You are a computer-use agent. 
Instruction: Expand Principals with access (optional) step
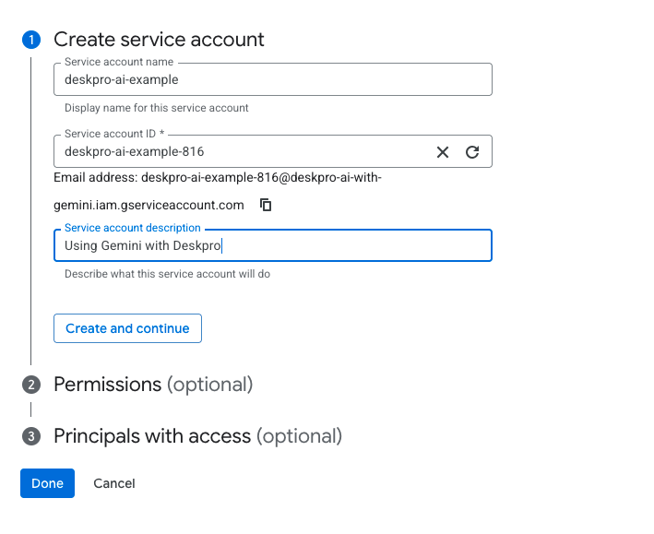197,436
